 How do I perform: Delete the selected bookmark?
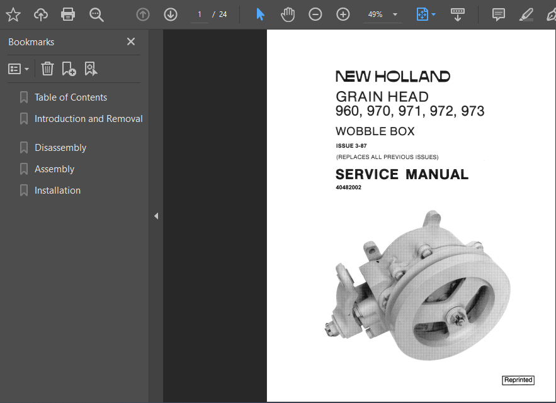tap(47, 69)
